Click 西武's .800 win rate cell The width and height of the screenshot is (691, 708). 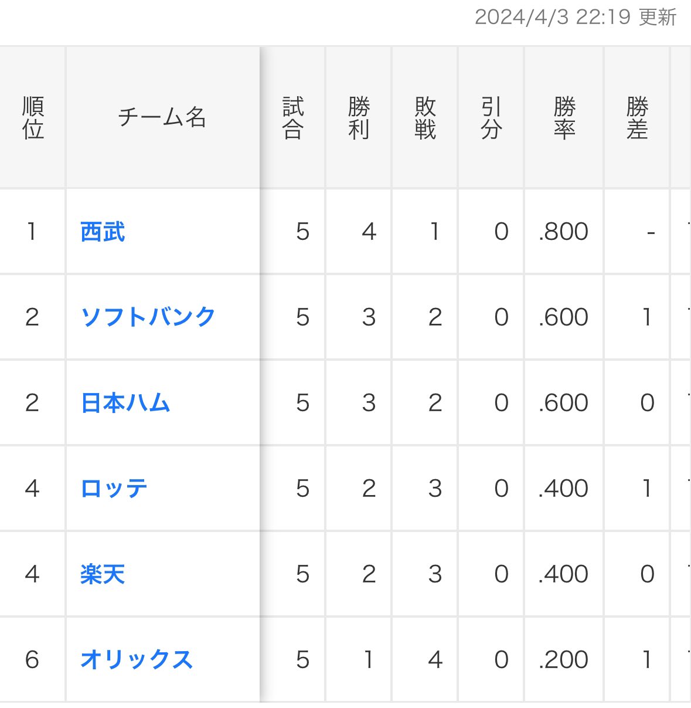click(564, 232)
